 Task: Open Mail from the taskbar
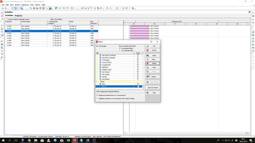point(62,140)
